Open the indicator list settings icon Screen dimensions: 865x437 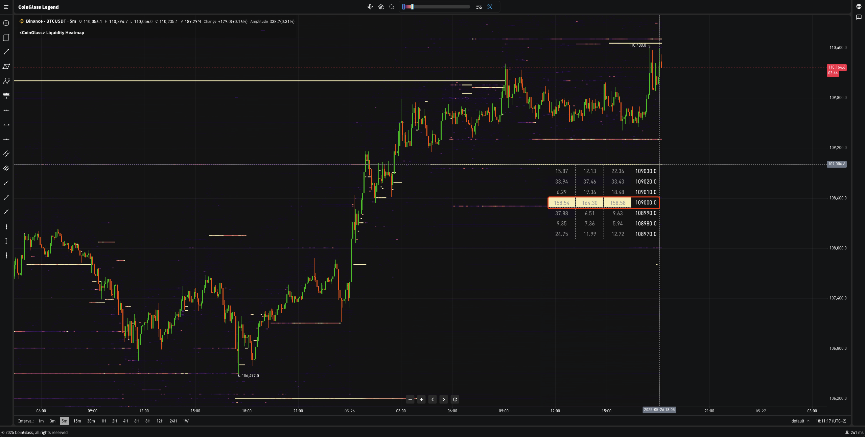[x=479, y=6]
